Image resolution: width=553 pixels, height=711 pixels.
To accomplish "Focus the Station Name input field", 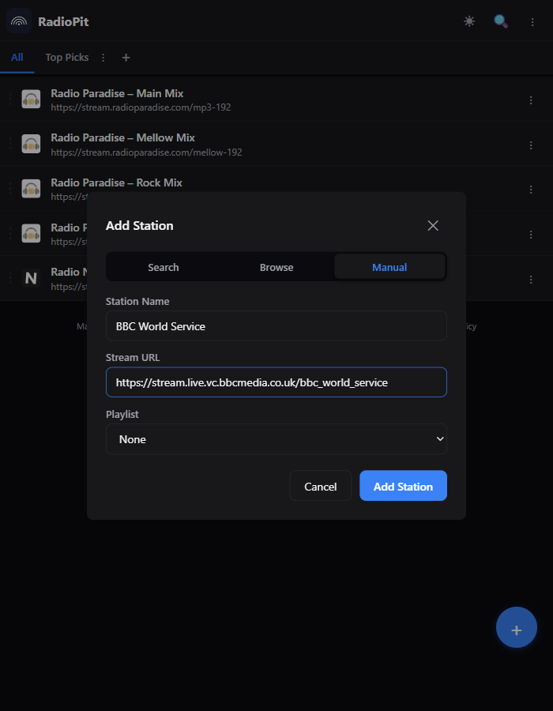I will (276, 326).
